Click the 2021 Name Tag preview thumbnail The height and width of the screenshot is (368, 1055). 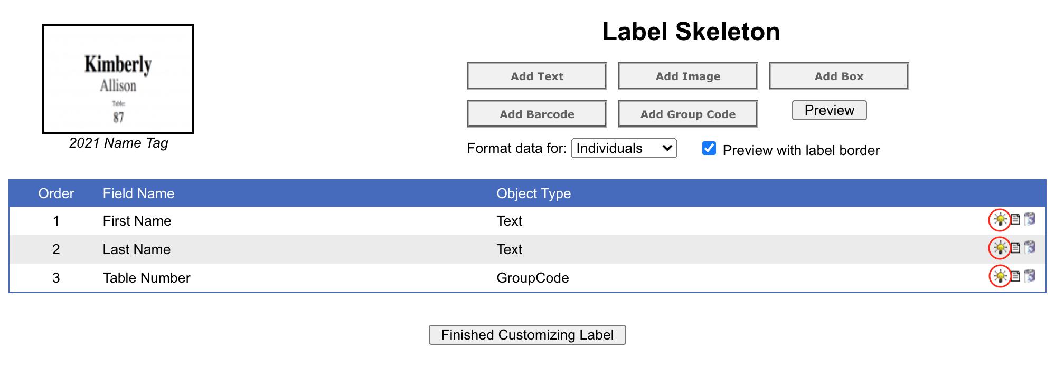pyautogui.click(x=118, y=79)
